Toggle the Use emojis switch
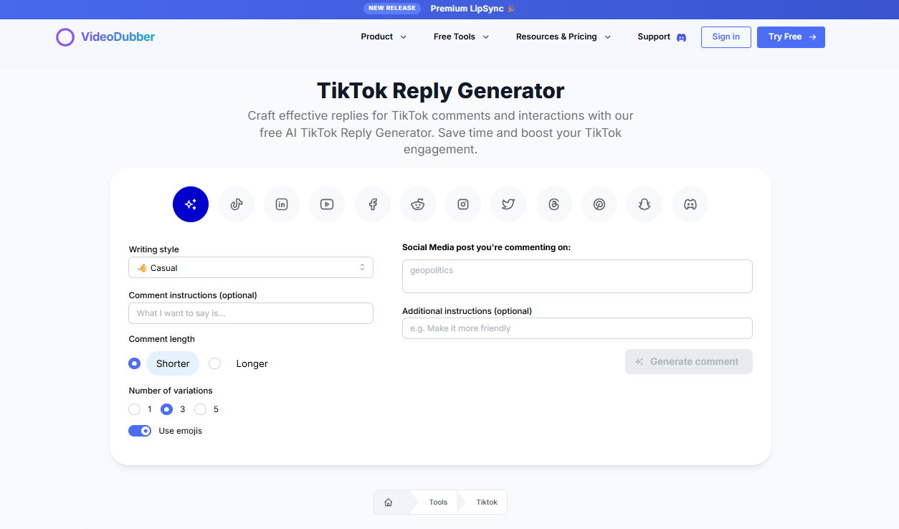This screenshot has width=899, height=529. (x=140, y=431)
